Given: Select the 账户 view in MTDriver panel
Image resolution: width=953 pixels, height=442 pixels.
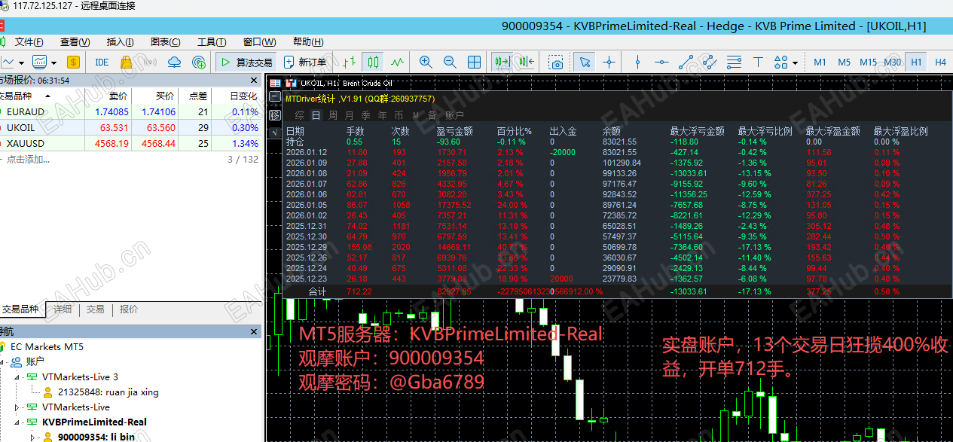Looking at the screenshot, I should pos(454,115).
